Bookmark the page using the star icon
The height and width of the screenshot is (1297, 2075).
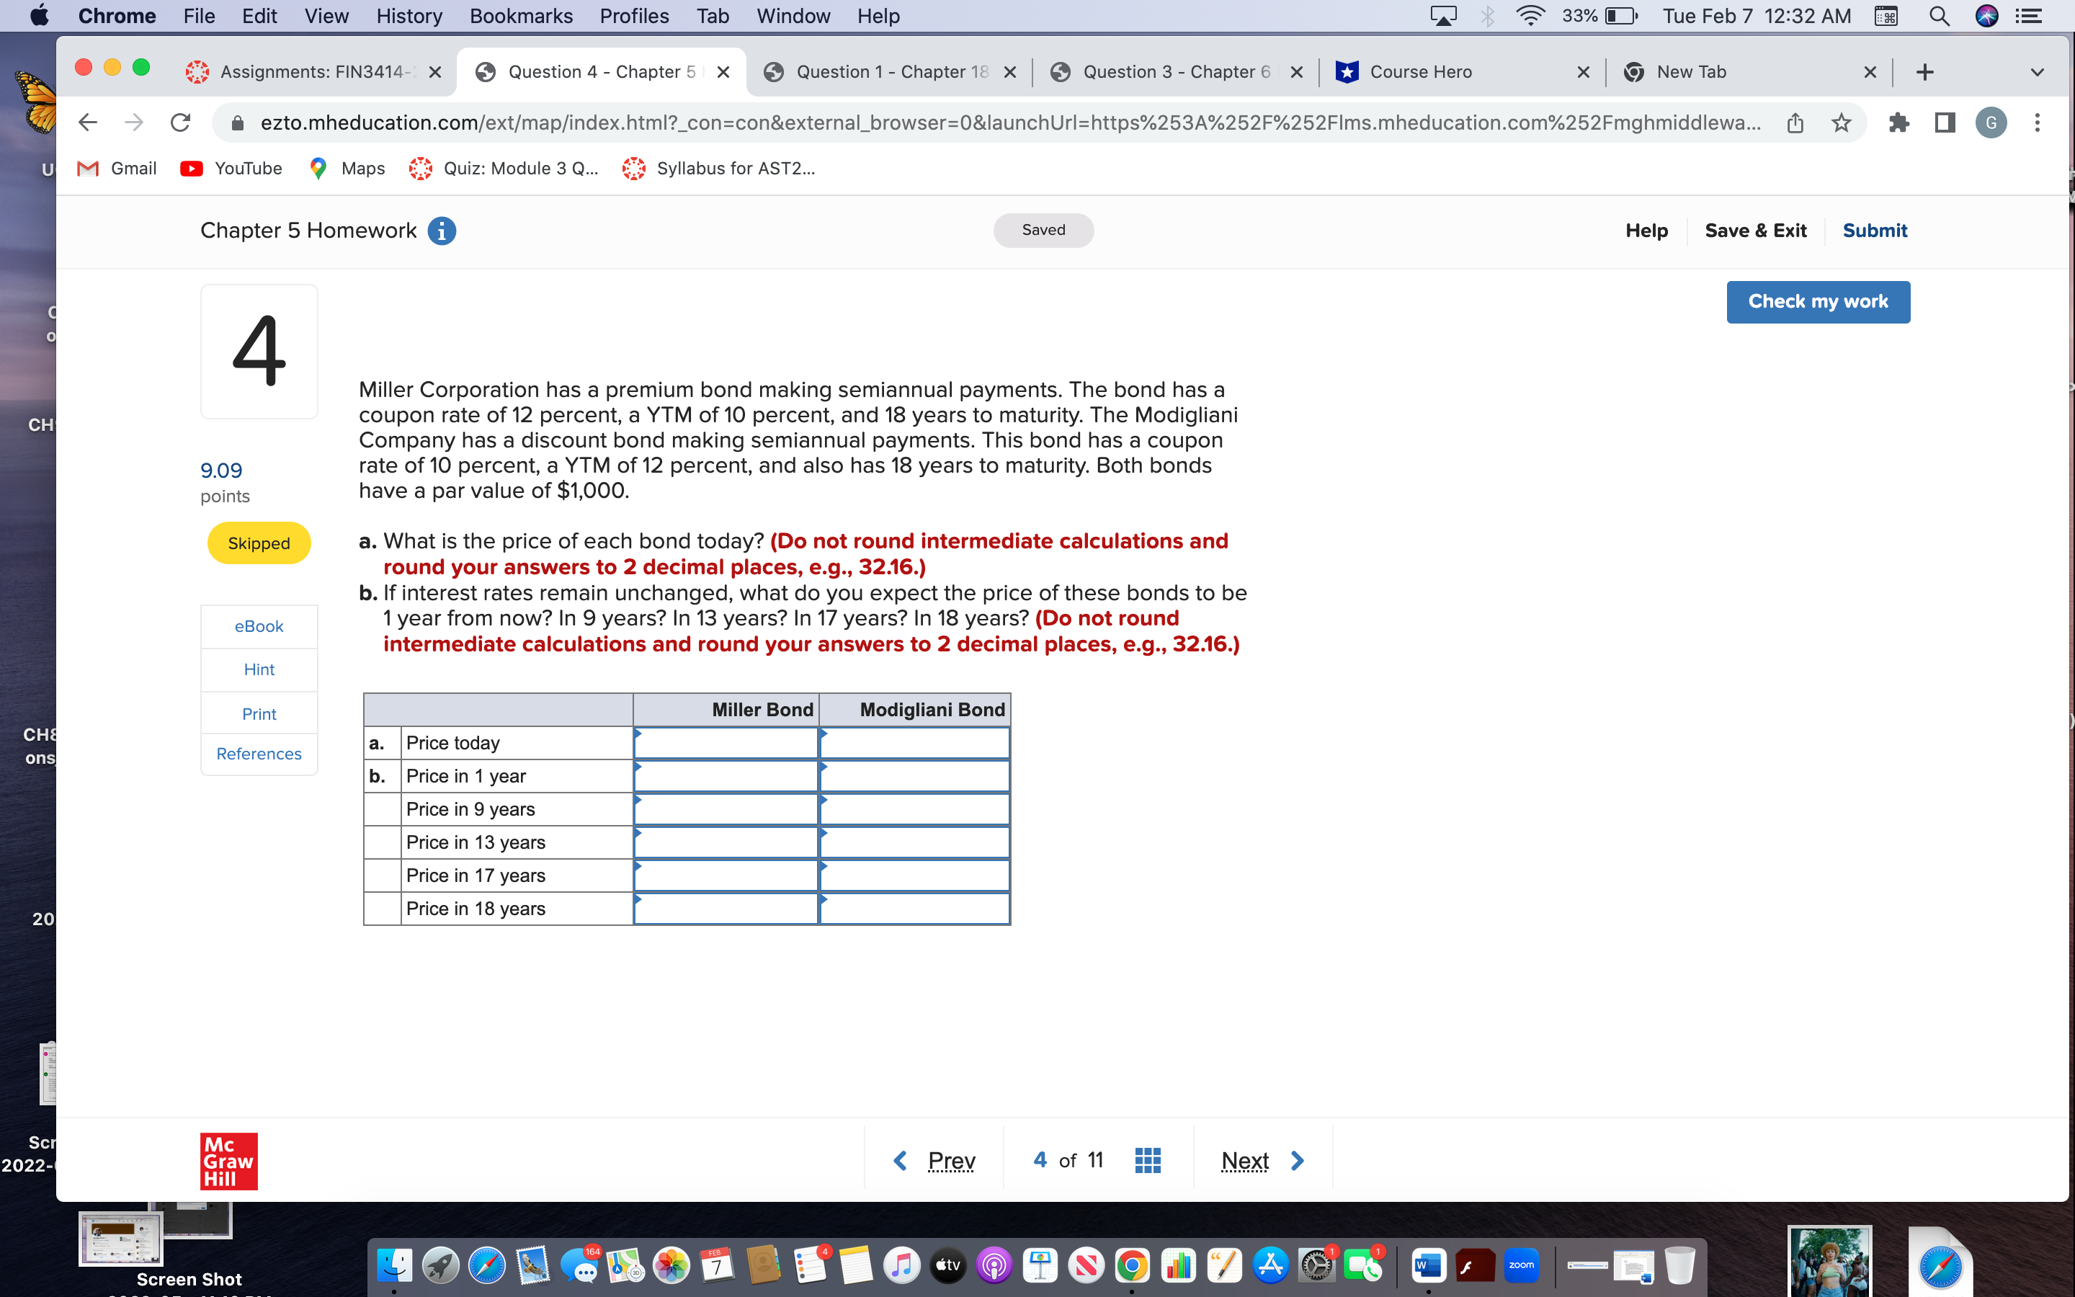1841,122
